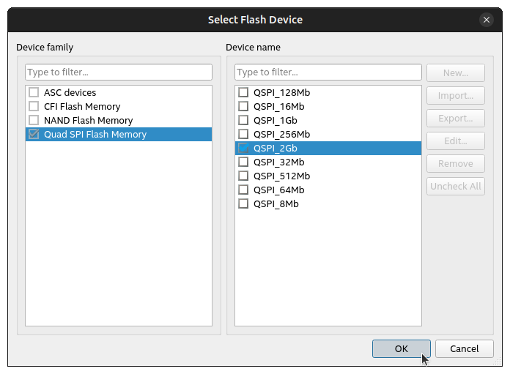
Task: Tick the NAND Flash Memory checkbox
Action: 34,121
